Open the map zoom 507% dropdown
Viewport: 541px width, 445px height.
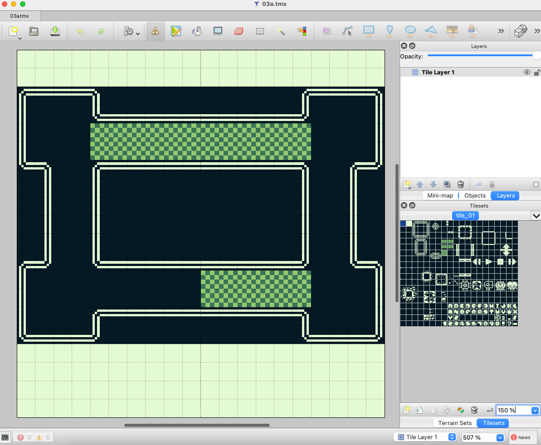click(x=500, y=437)
